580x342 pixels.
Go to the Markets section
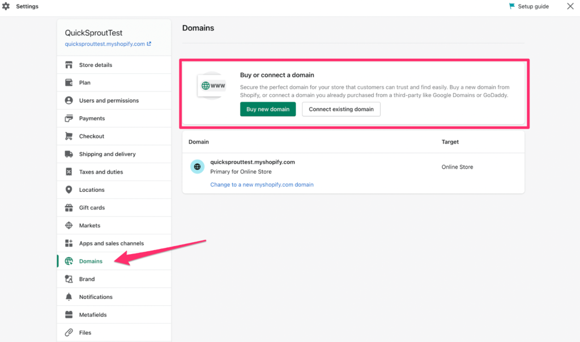[x=114, y=225]
